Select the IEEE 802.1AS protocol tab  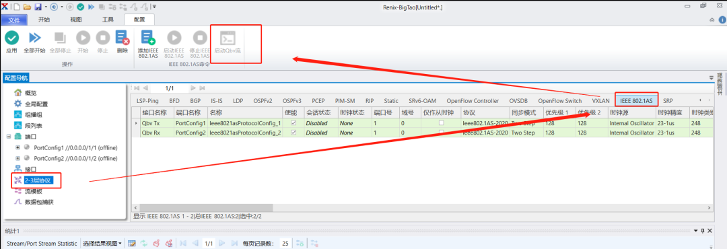click(x=636, y=101)
